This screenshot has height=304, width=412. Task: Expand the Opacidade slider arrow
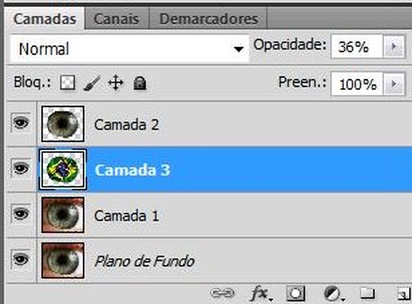coord(394,47)
